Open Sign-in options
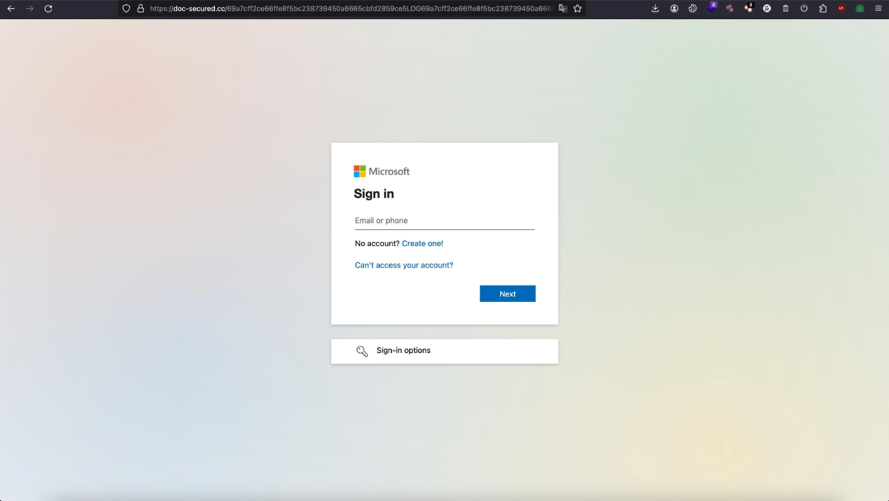889x501 pixels. (444, 351)
